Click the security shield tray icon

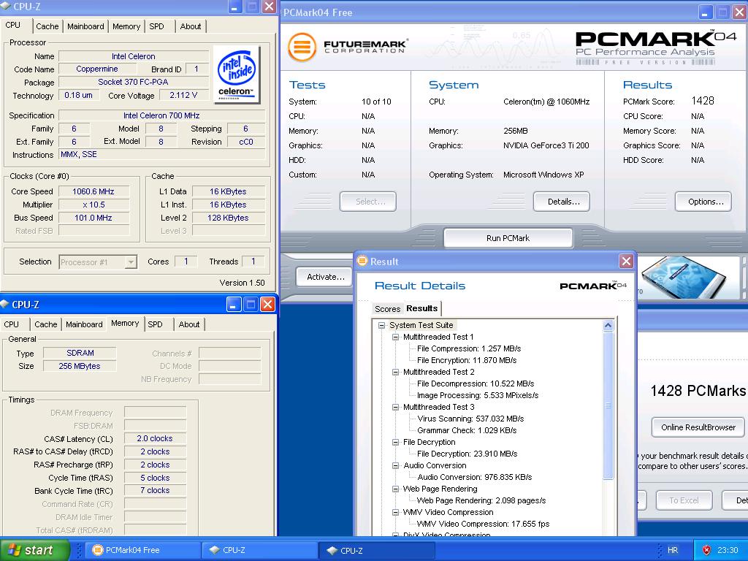(x=706, y=550)
